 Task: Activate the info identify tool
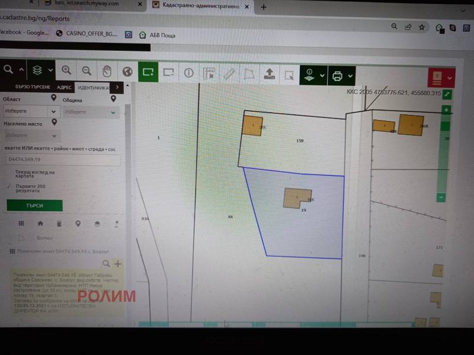(189, 73)
